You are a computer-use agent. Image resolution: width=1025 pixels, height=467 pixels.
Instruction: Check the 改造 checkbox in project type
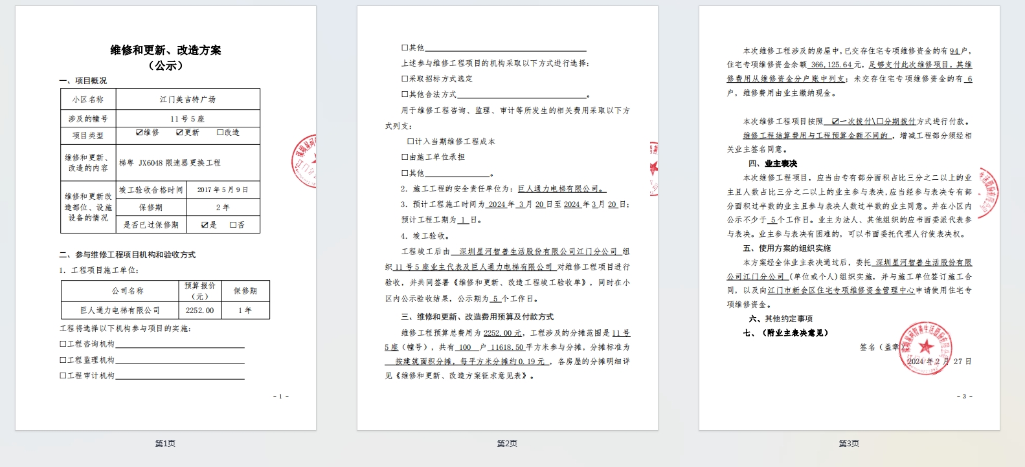[220, 133]
